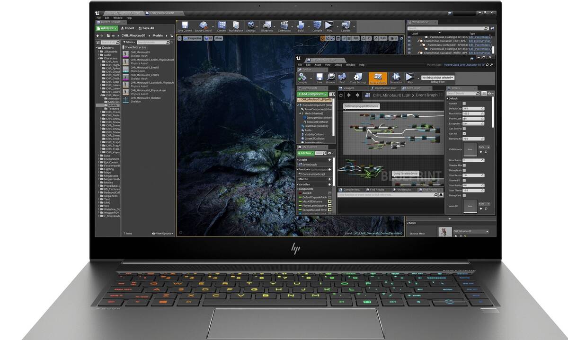Open Filters dropdown in Content Browser
The height and width of the screenshot is (340, 568).
click(x=130, y=42)
